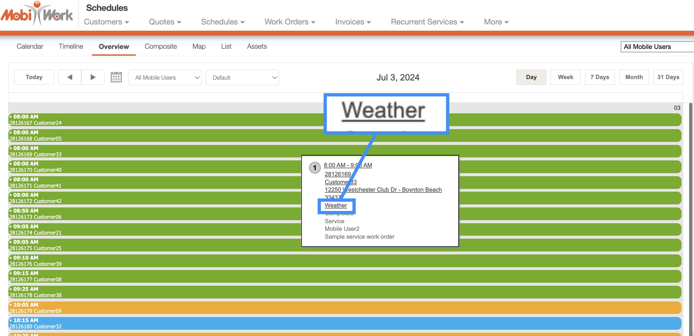Click the numbered marker 1 in popup
The height and width of the screenshot is (336, 694).
[x=315, y=168]
